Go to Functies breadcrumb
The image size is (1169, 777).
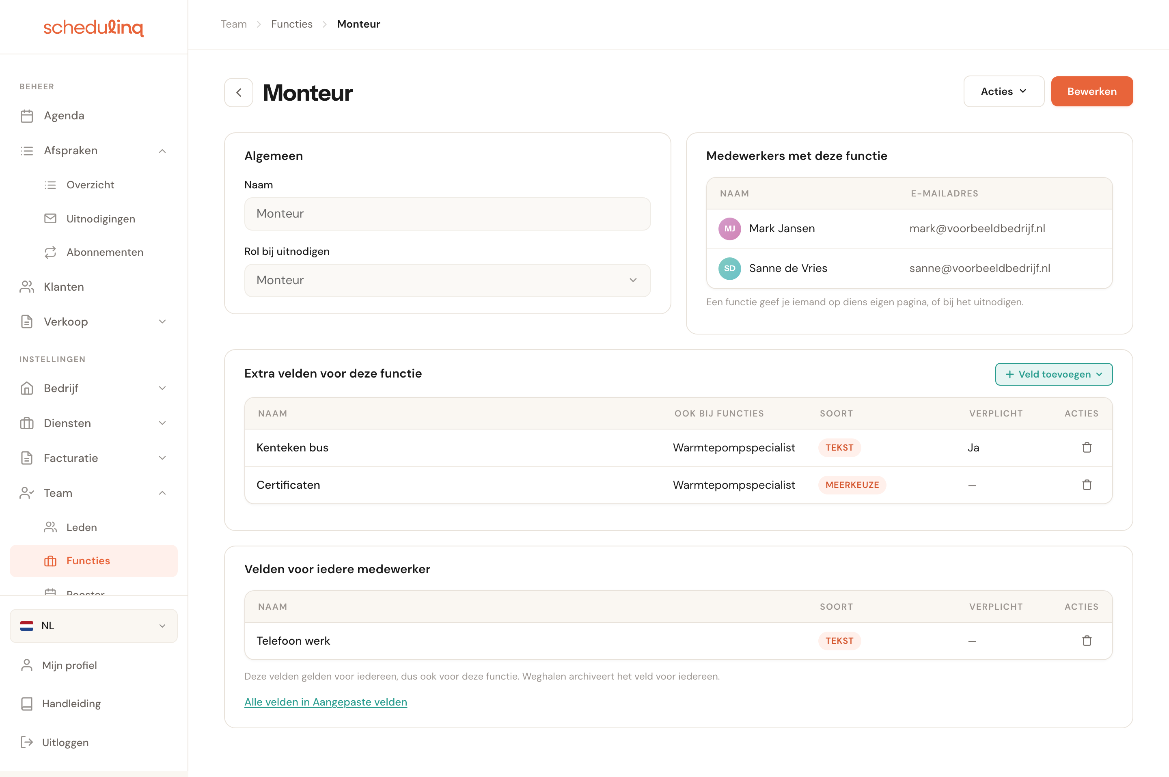(292, 24)
